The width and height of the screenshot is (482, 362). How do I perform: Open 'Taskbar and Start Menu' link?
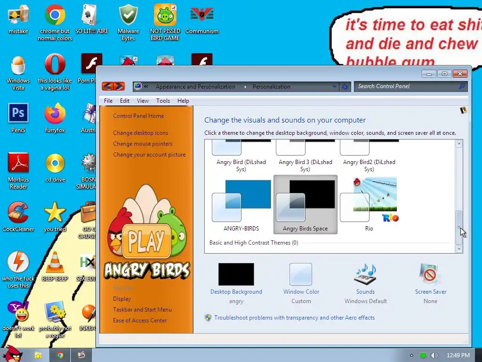click(142, 309)
